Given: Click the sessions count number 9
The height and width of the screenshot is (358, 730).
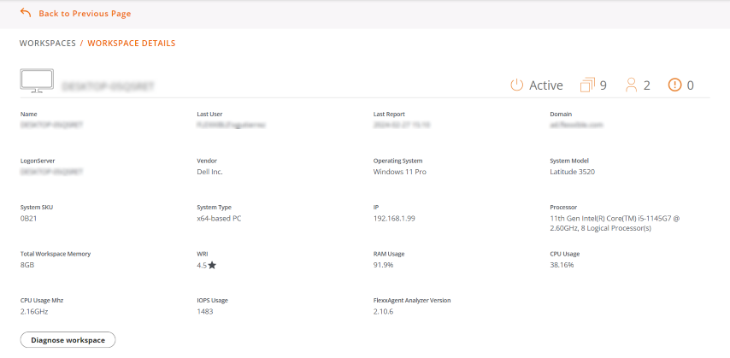Looking at the screenshot, I should tap(603, 85).
